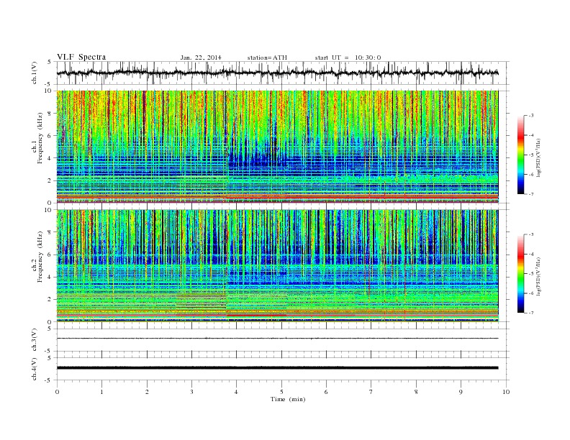Click the ch.2 color bar PSD unit label
Image resolution: width=570 pixels, height=440 pixels.
point(539,277)
